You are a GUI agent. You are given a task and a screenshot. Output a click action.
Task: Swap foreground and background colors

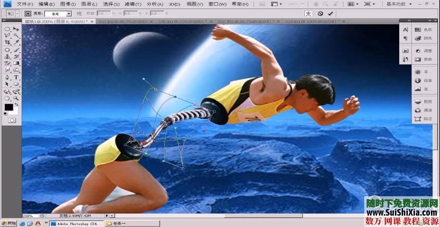tap(17, 104)
